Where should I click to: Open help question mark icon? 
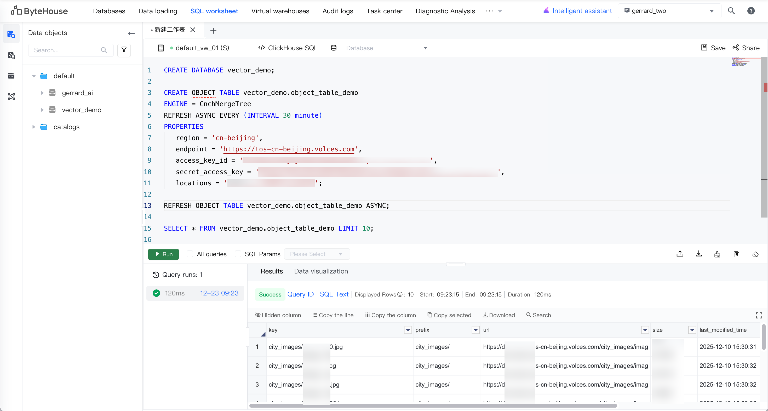(x=751, y=11)
